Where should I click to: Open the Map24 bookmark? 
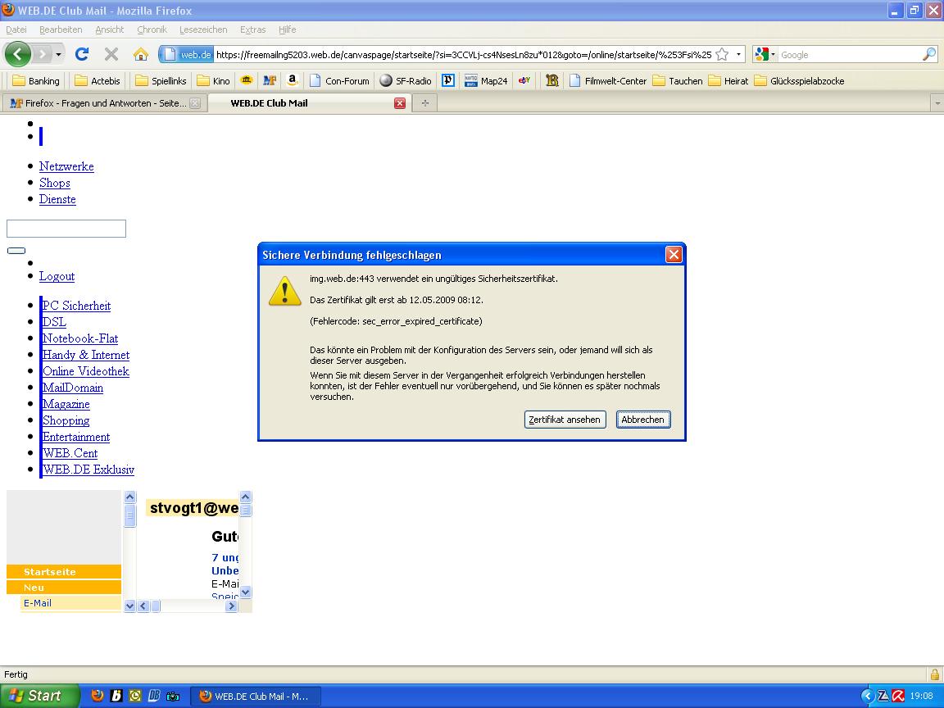pyautogui.click(x=487, y=80)
